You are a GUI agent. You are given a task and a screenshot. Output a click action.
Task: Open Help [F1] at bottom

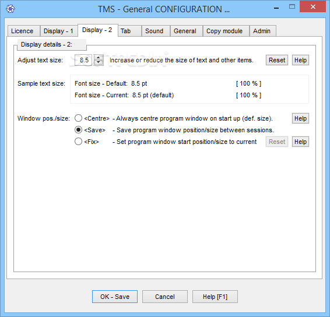(215, 297)
